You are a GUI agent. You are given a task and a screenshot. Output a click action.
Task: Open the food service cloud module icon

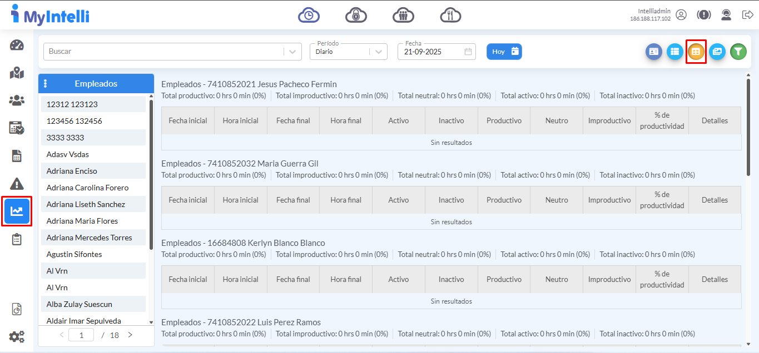coord(450,15)
